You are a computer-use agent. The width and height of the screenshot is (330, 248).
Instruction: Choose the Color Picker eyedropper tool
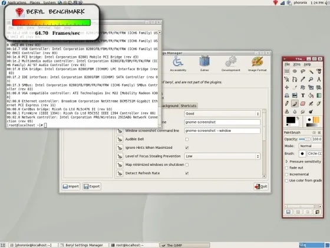pyautogui.click(x=303, y=79)
